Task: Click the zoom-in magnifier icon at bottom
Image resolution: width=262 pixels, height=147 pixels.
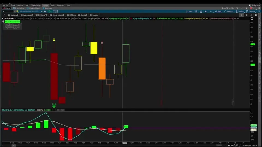Action: pyautogui.click(x=234, y=145)
